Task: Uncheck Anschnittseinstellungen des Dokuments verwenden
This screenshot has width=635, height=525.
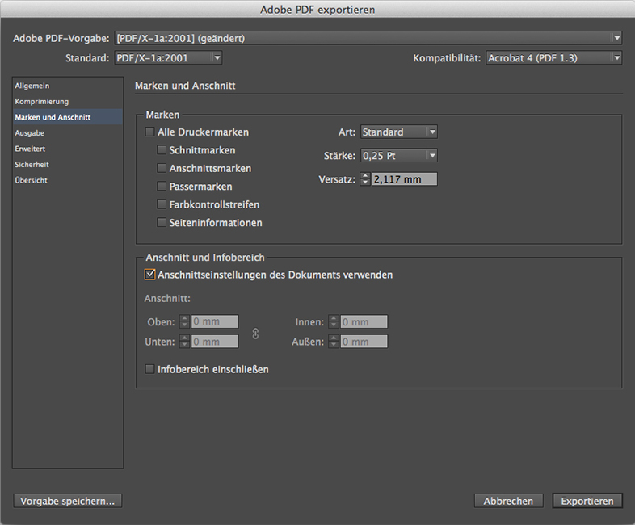Action: pyautogui.click(x=149, y=275)
